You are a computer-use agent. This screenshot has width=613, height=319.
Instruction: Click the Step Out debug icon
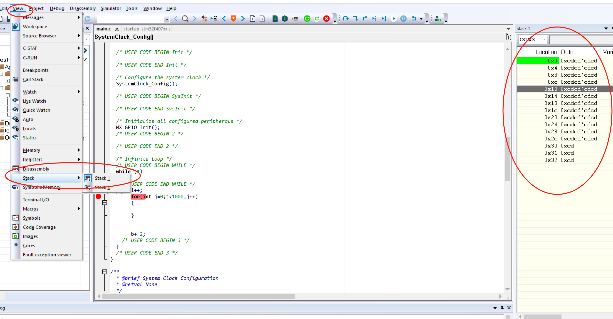pos(365,19)
